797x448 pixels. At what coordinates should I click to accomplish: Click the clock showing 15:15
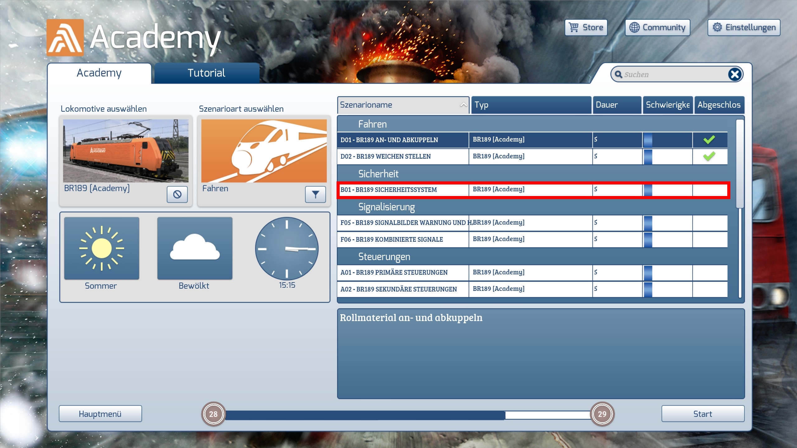pyautogui.click(x=286, y=248)
